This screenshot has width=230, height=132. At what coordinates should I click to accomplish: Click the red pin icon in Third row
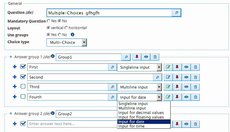point(177,87)
